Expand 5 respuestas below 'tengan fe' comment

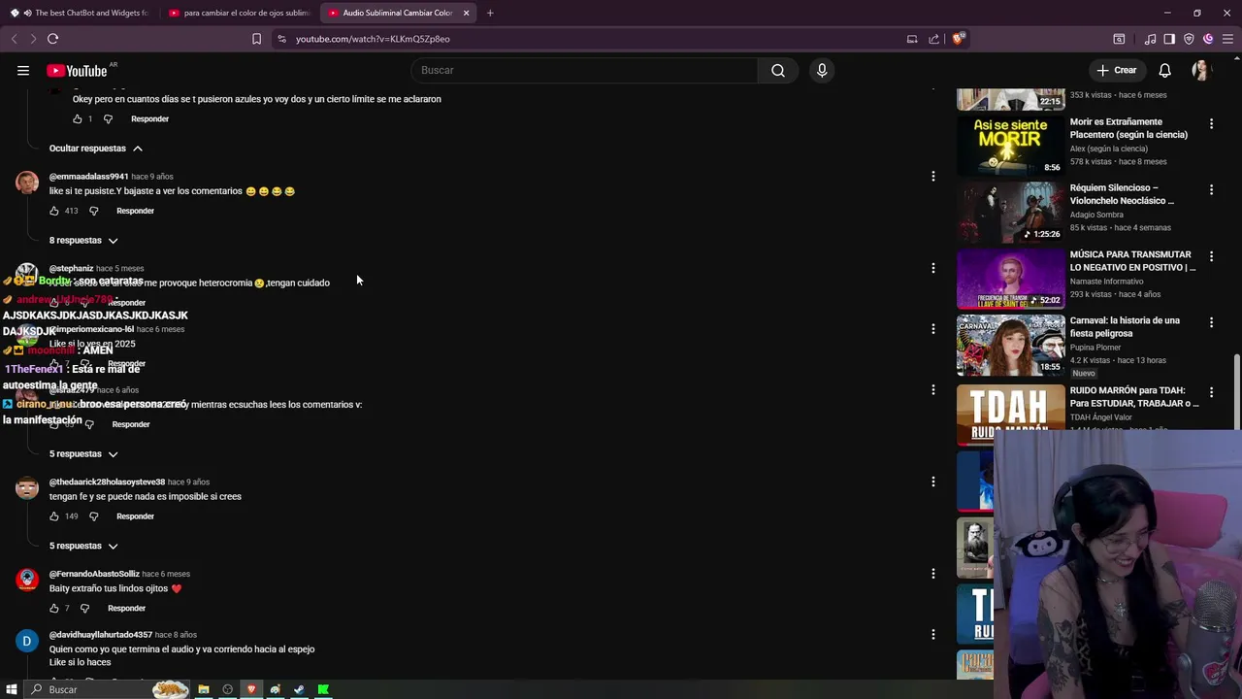(x=83, y=547)
